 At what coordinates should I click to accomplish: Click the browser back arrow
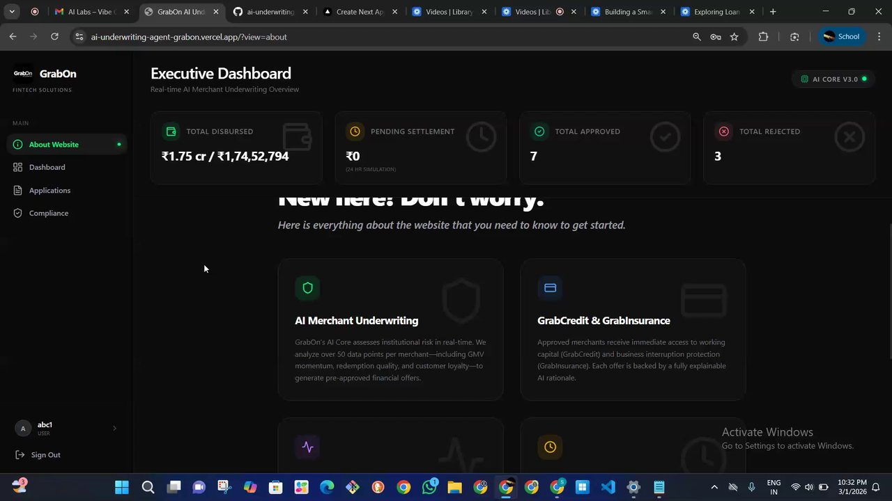13,37
